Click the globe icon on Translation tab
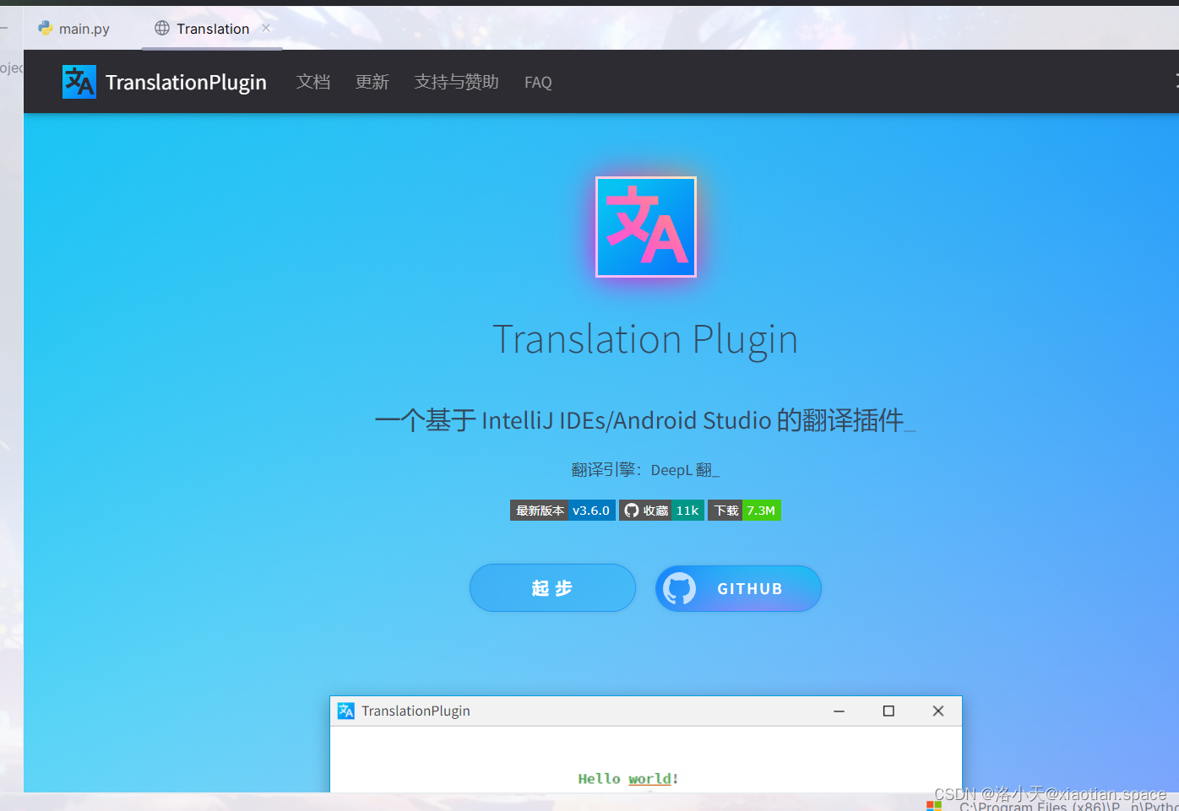This screenshot has width=1179, height=811. pyautogui.click(x=162, y=28)
